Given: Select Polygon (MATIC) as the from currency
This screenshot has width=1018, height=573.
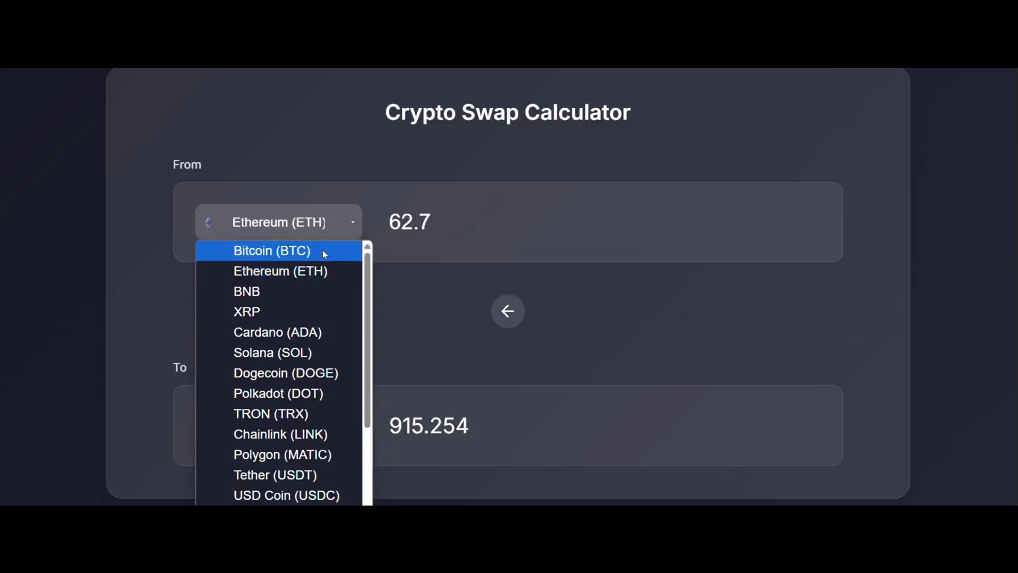Looking at the screenshot, I should [x=283, y=455].
